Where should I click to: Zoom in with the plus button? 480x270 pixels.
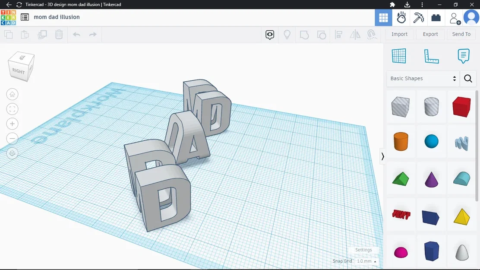pos(12,124)
